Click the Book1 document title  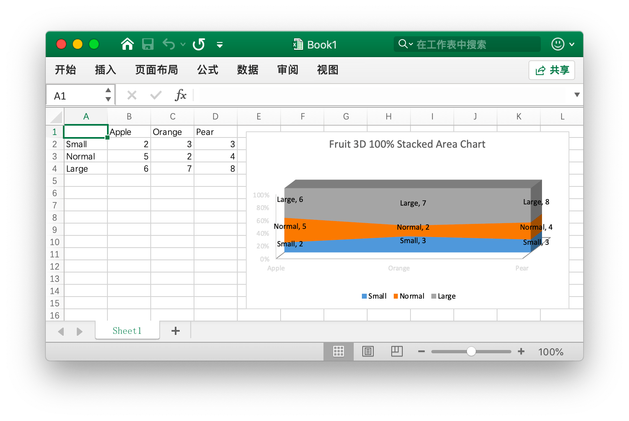322,44
